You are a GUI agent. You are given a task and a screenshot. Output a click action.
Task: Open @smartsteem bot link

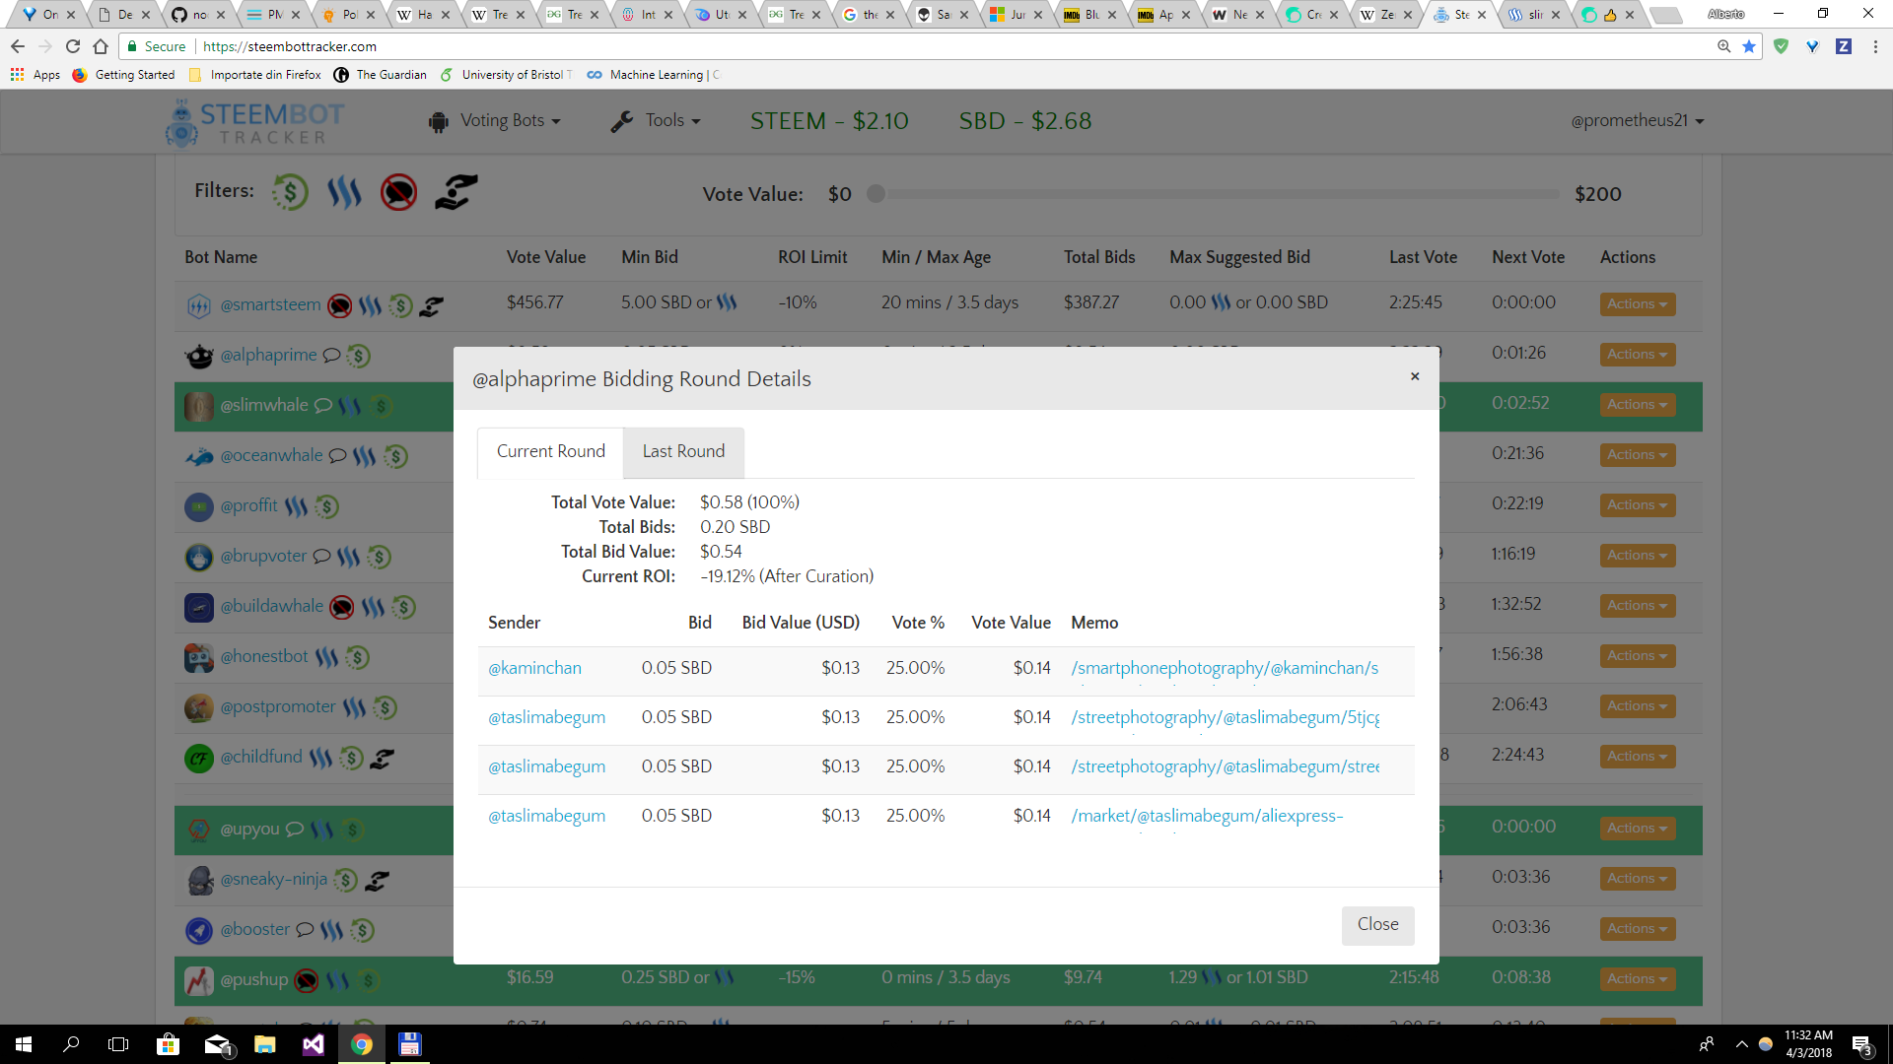click(270, 305)
